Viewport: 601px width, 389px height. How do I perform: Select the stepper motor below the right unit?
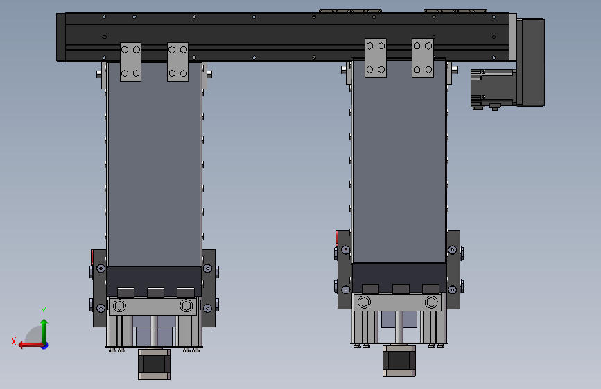point(399,361)
